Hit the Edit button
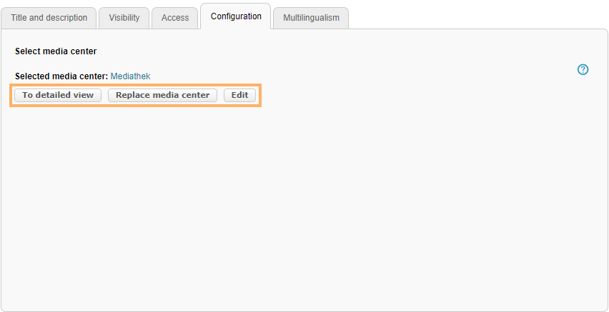 pyautogui.click(x=239, y=95)
